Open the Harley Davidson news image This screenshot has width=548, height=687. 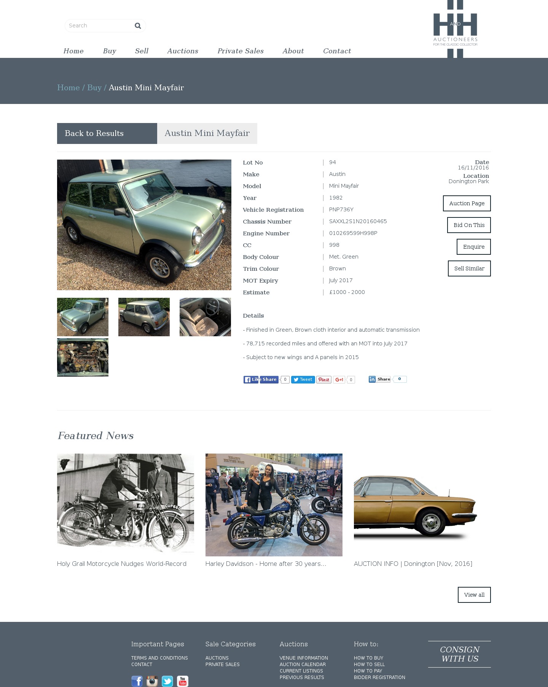click(x=274, y=505)
